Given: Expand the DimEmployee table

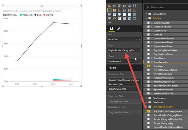Looking at the screenshot, I should click(x=146, y=98).
